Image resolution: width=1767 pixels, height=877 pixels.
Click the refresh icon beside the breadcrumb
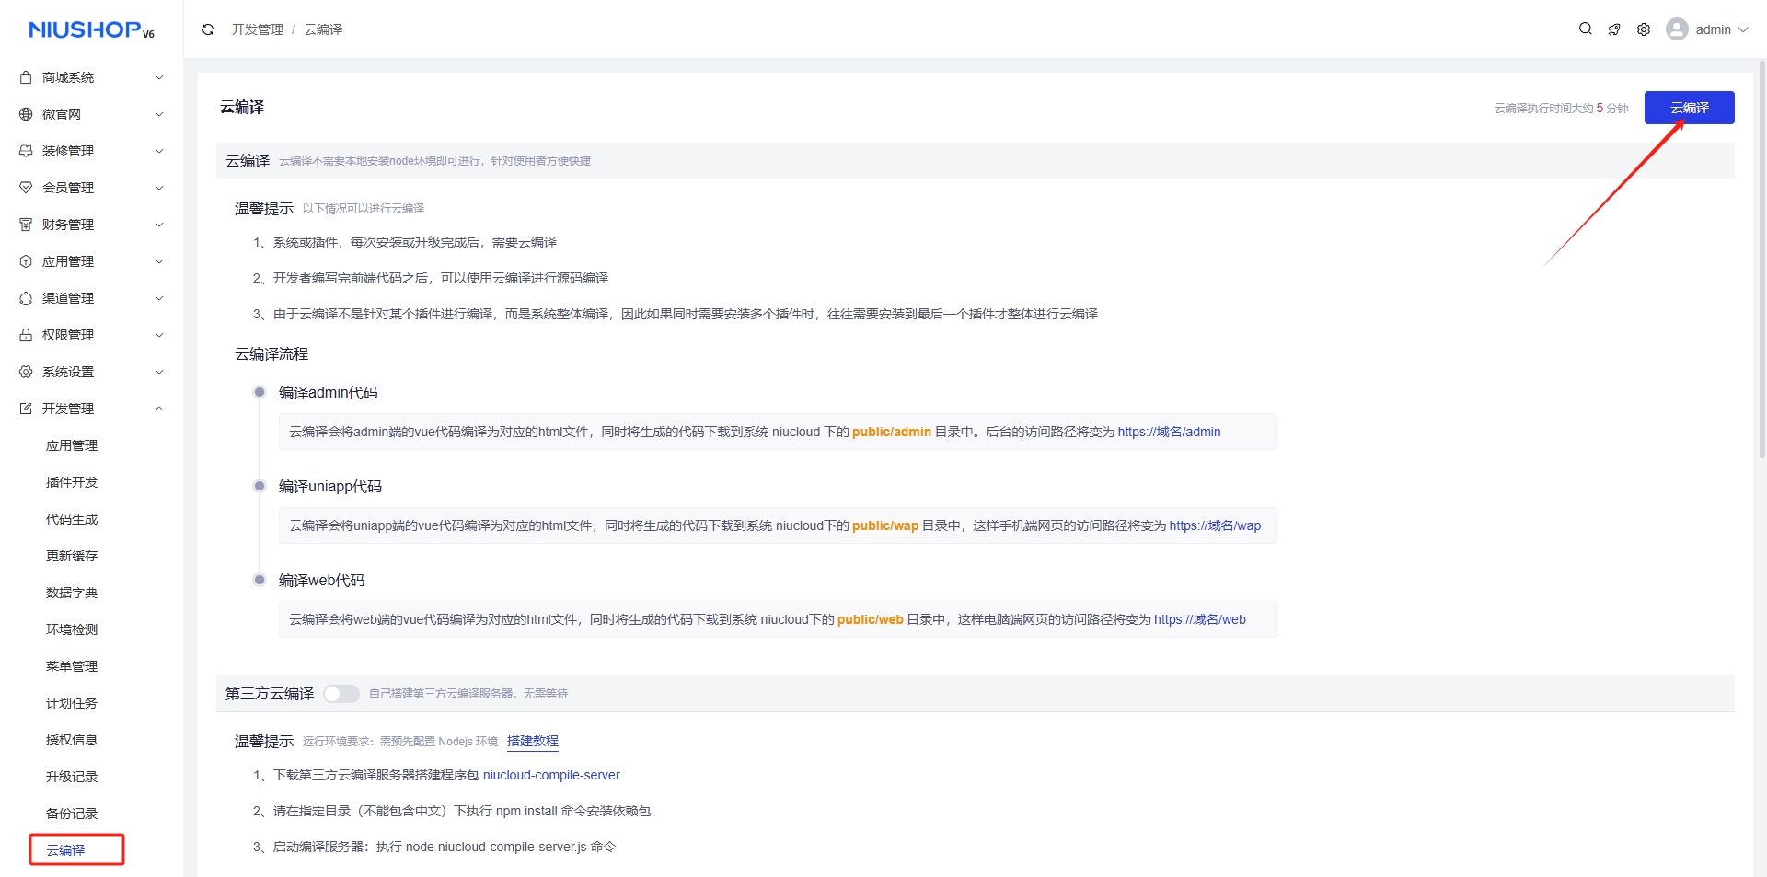click(x=208, y=29)
